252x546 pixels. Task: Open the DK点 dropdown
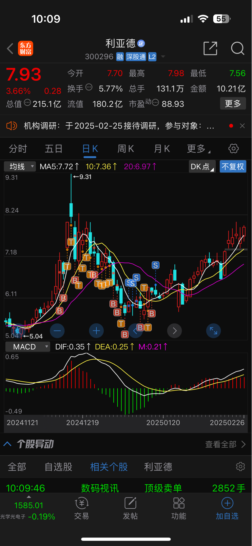(202, 167)
